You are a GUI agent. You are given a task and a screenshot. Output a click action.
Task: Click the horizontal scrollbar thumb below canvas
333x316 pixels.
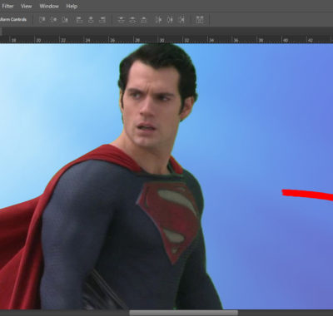(x=183, y=313)
